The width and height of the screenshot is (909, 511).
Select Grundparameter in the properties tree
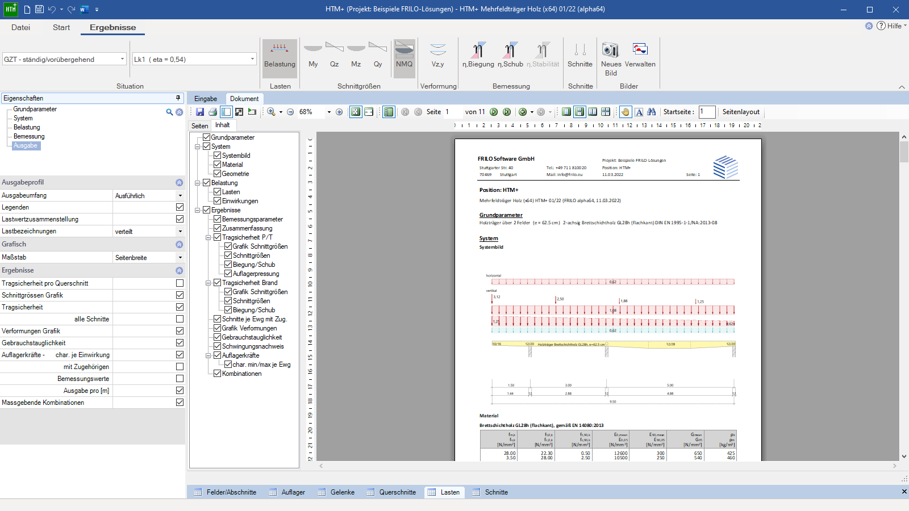tap(35, 109)
